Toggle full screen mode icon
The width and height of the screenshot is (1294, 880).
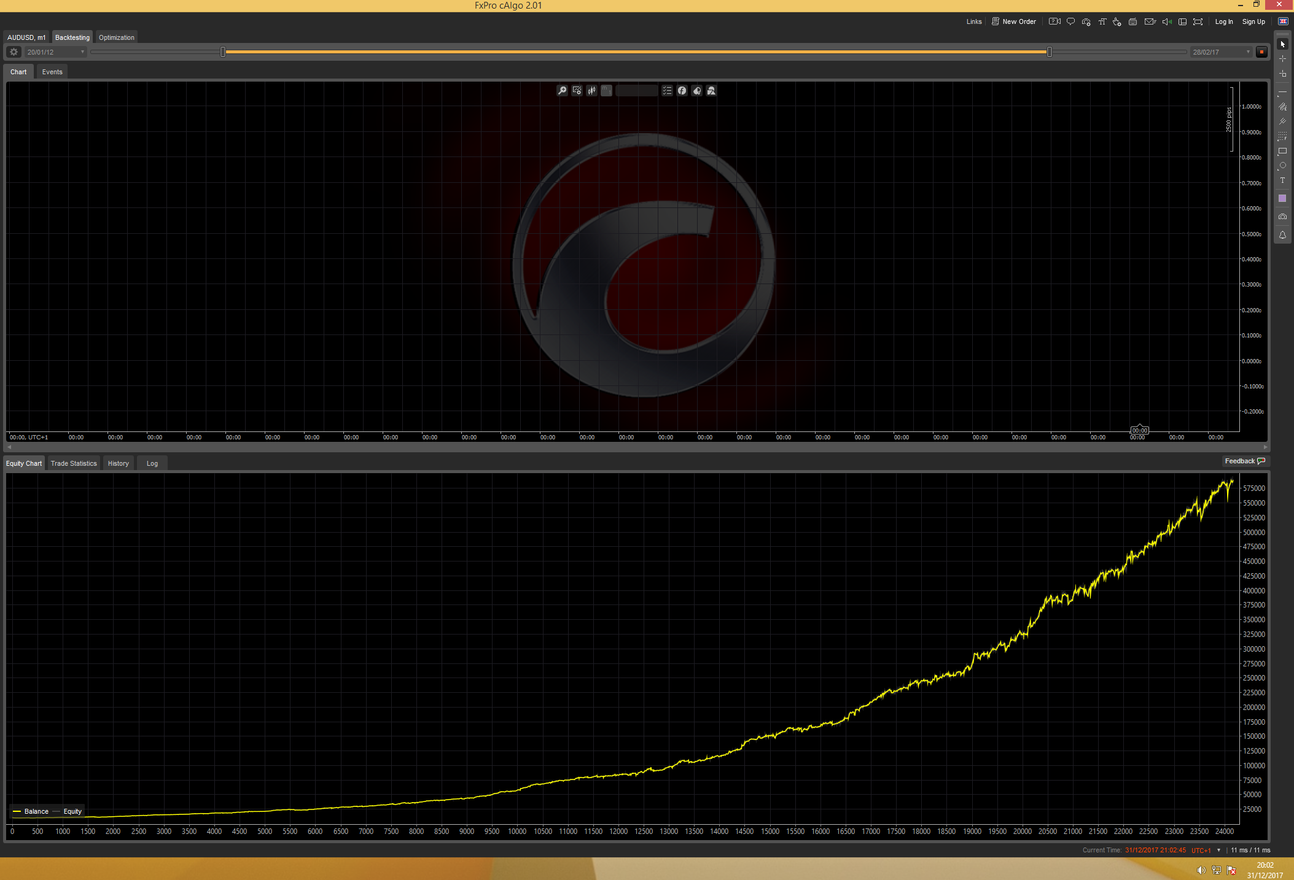pos(1198,21)
